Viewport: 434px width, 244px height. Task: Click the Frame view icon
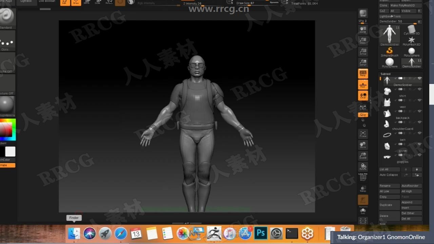click(x=363, y=134)
